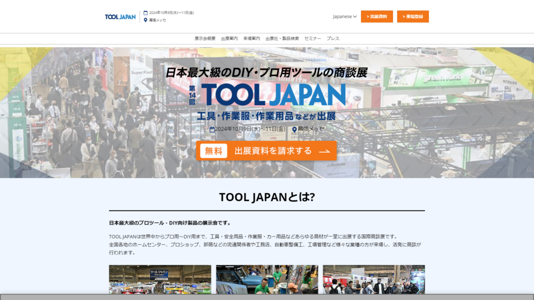Click the 出展資料を請求する banner button

click(x=266, y=151)
